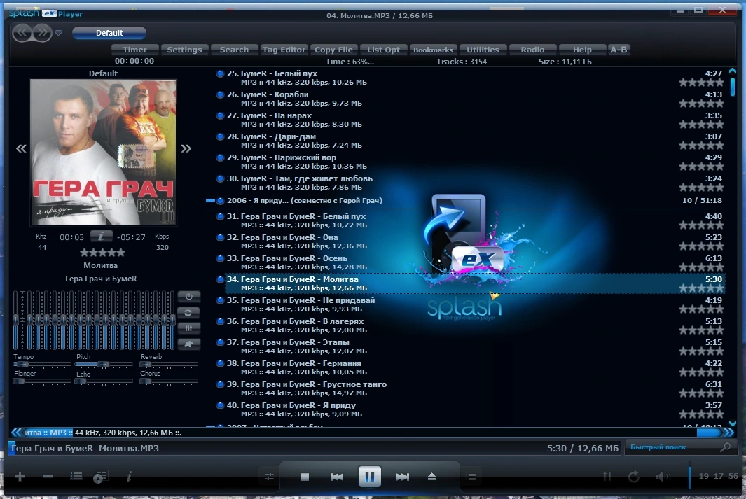Screen dimensions: 746x499
Task: Click the quick search magnifier icon
Action: pos(726,447)
